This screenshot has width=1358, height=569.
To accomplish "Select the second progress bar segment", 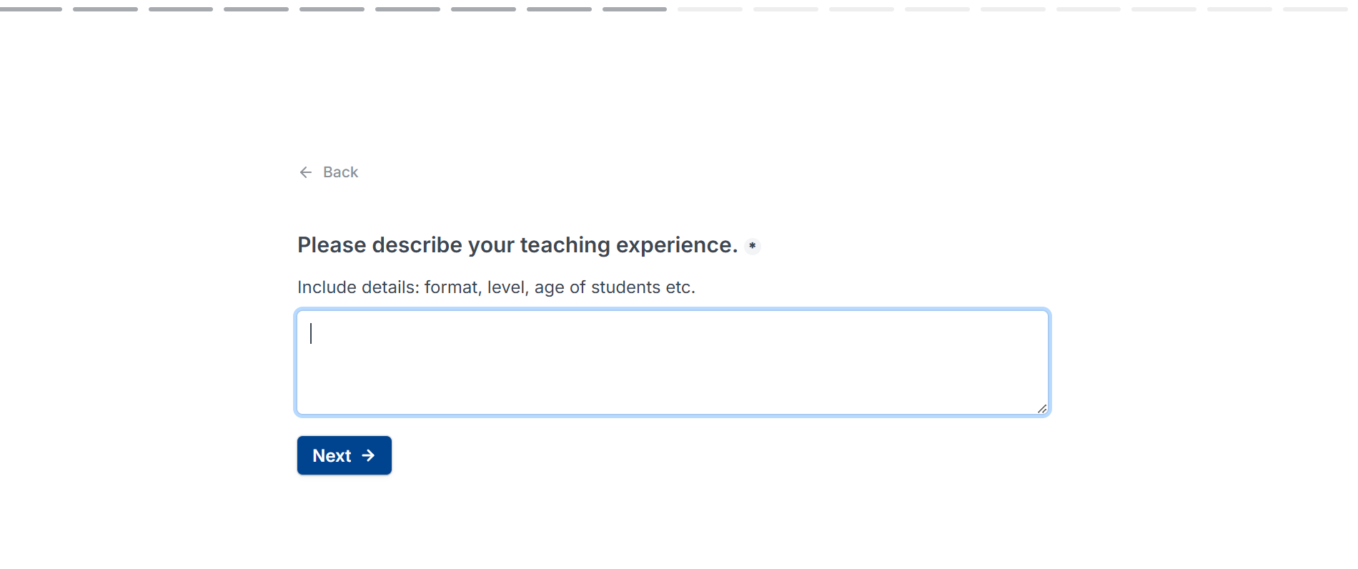I will (x=105, y=9).
